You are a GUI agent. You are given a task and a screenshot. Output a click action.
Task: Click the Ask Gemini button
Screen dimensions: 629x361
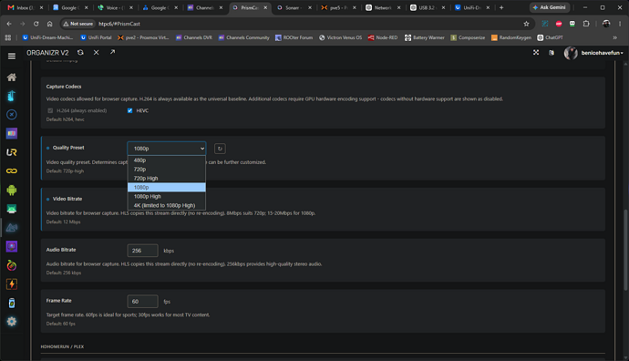[549, 7]
